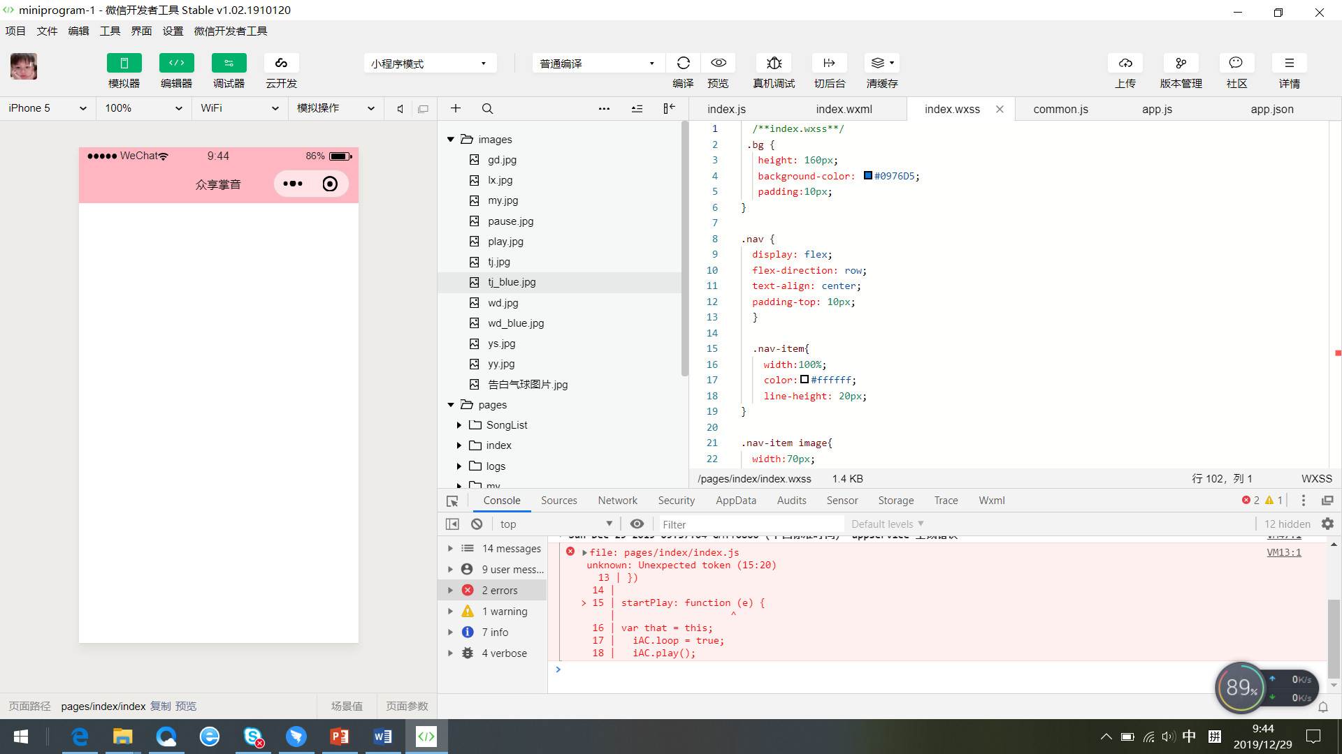Screen dimensions: 1342x754
Task: Open version management
Action: [x=1181, y=64]
